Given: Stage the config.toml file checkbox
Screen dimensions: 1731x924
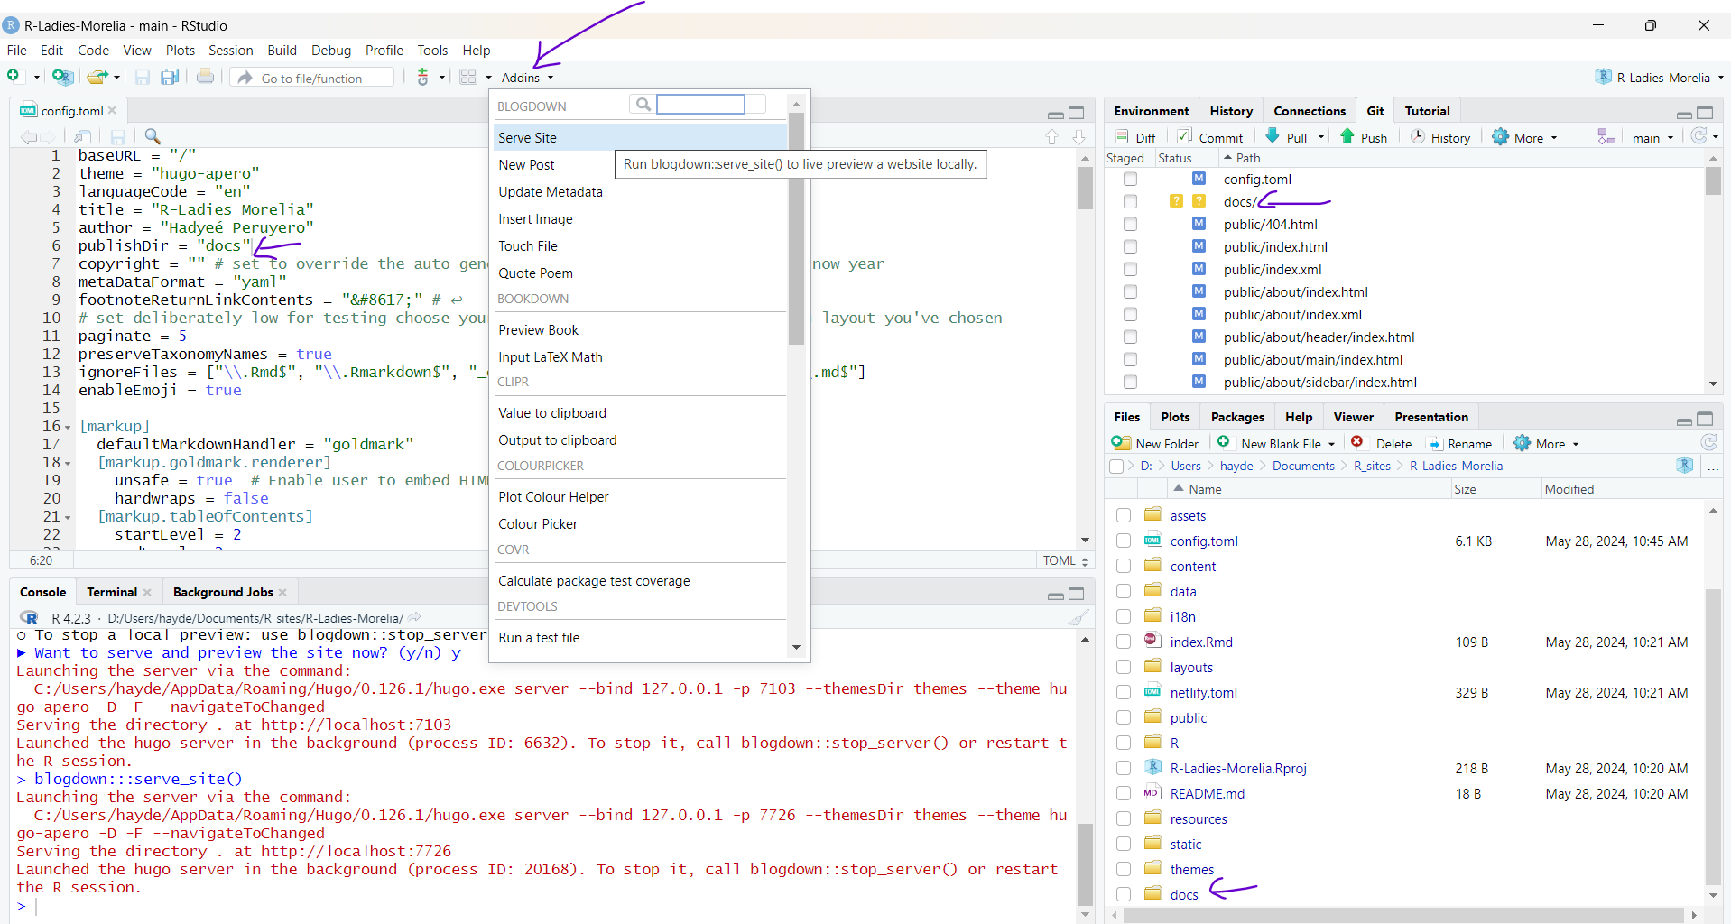Looking at the screenshot, I should (x=1130, y=180).
